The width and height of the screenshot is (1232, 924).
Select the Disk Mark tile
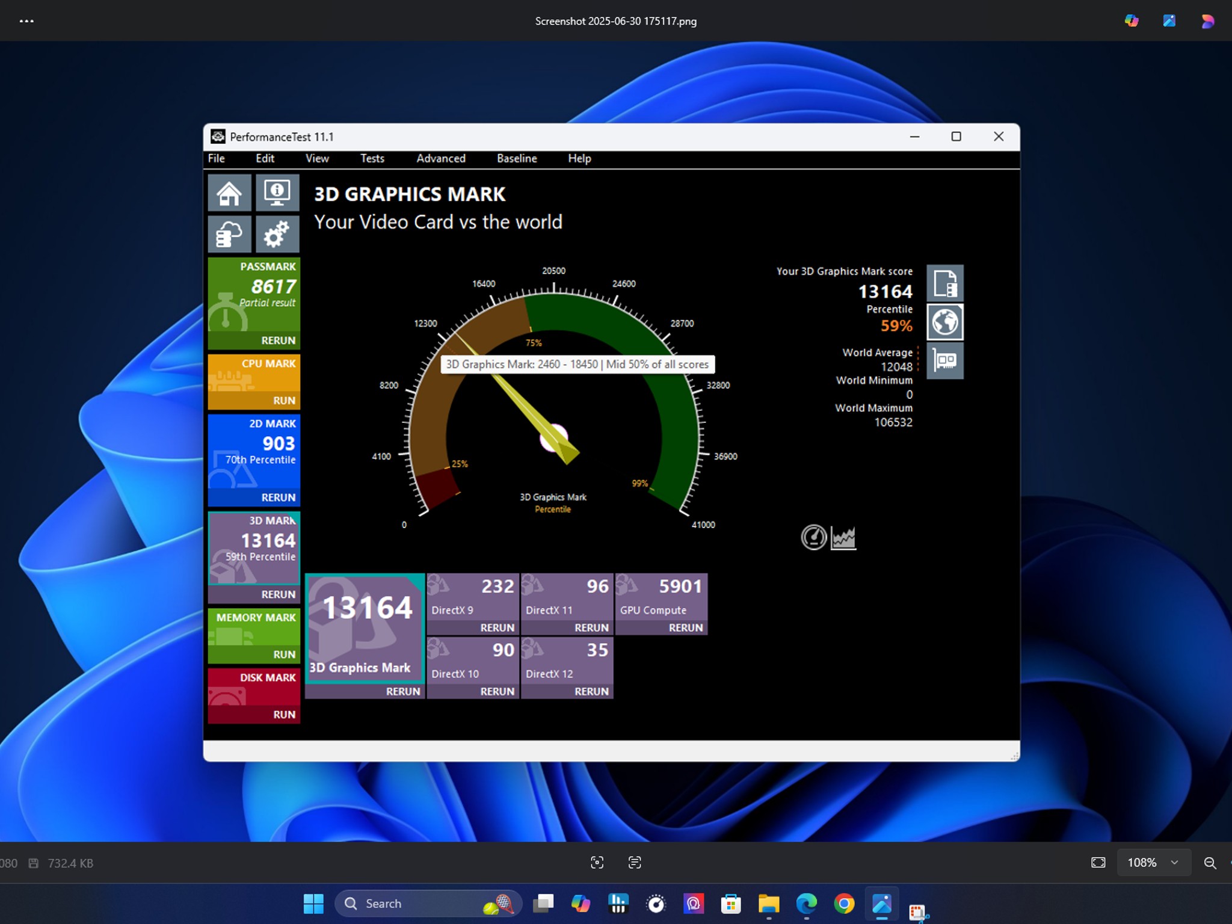[254, 688]
